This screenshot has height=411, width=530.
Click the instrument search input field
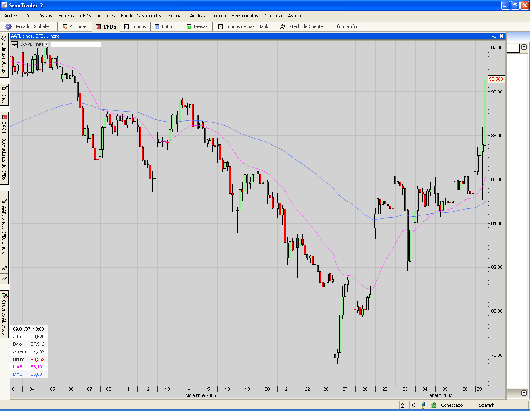75,44
